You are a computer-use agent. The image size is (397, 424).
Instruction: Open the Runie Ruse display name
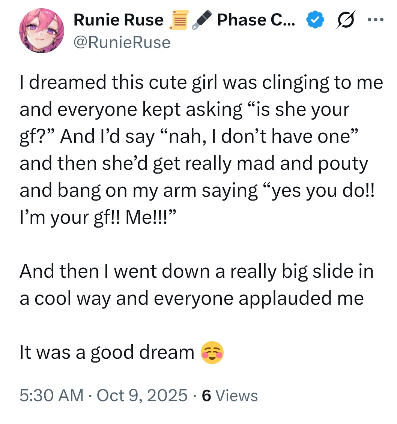pyautogui.click(x=119, y=21)
